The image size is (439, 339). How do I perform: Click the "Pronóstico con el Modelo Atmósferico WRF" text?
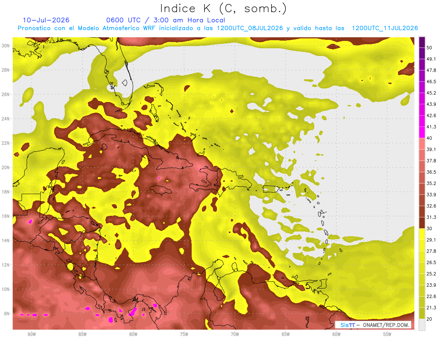(x=87, y=28)
